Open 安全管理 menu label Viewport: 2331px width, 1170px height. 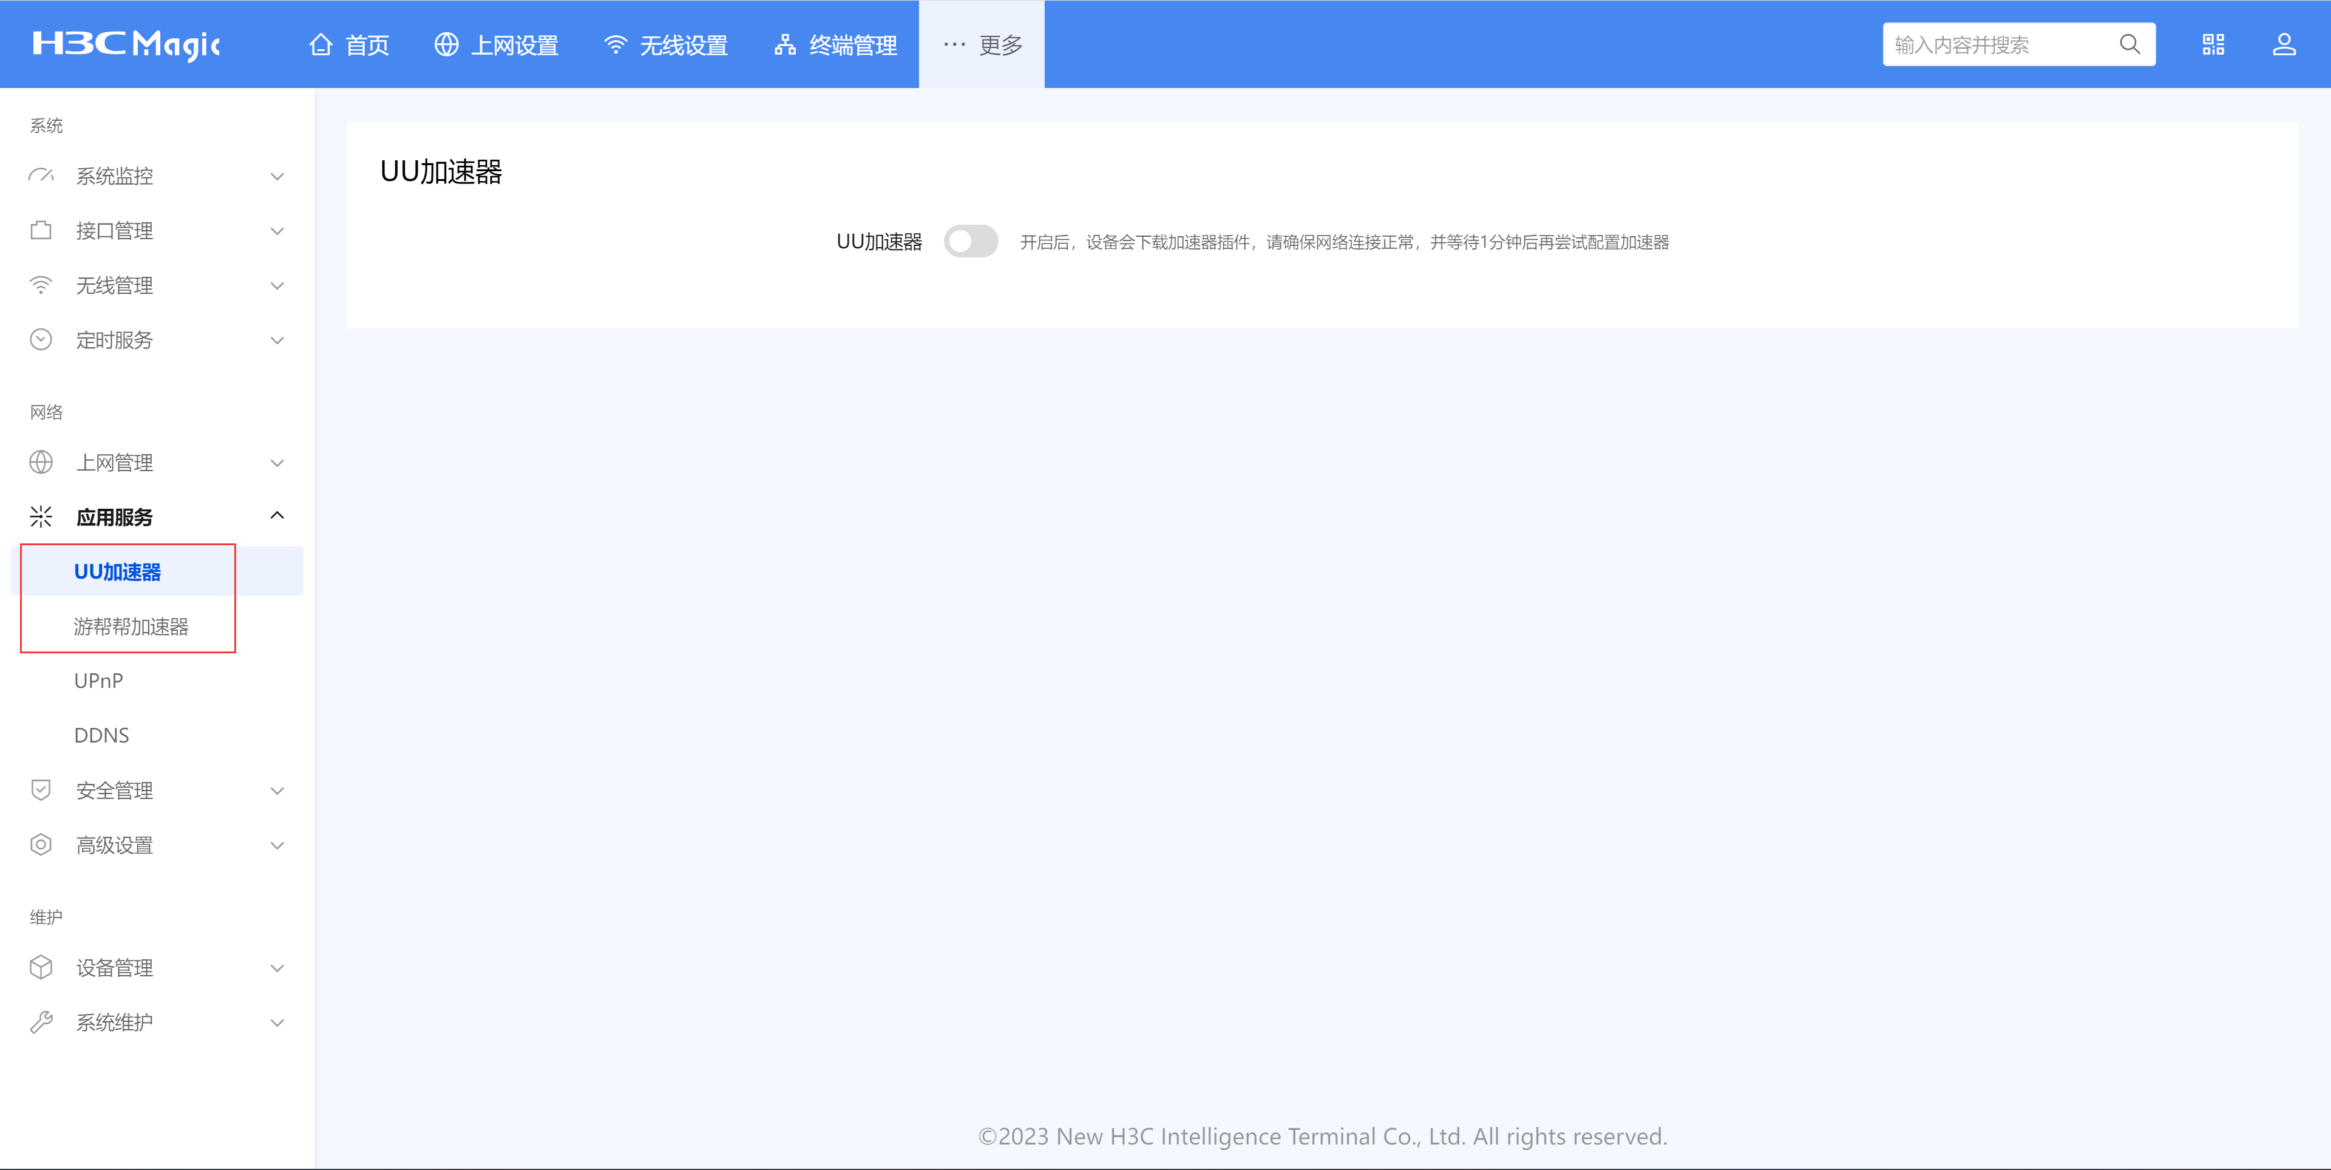click(115, 790)
